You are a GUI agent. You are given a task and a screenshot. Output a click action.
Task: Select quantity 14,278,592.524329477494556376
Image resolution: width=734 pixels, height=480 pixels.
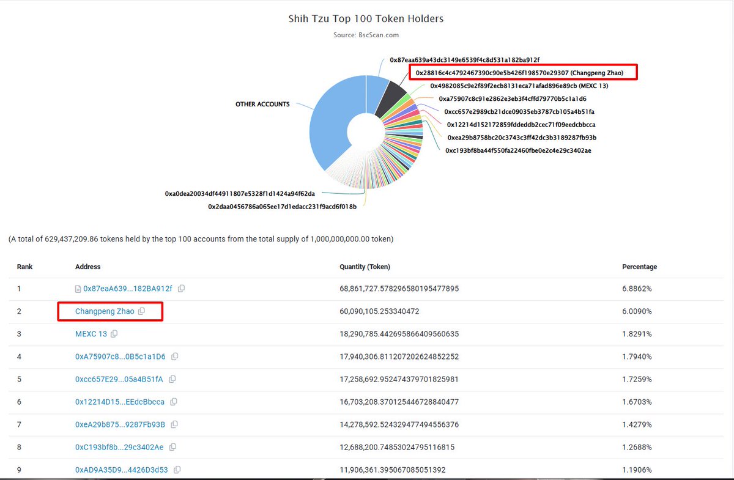(399, 424)
